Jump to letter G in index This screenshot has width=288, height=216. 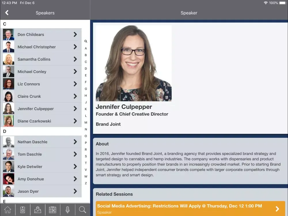pos(86,89)
